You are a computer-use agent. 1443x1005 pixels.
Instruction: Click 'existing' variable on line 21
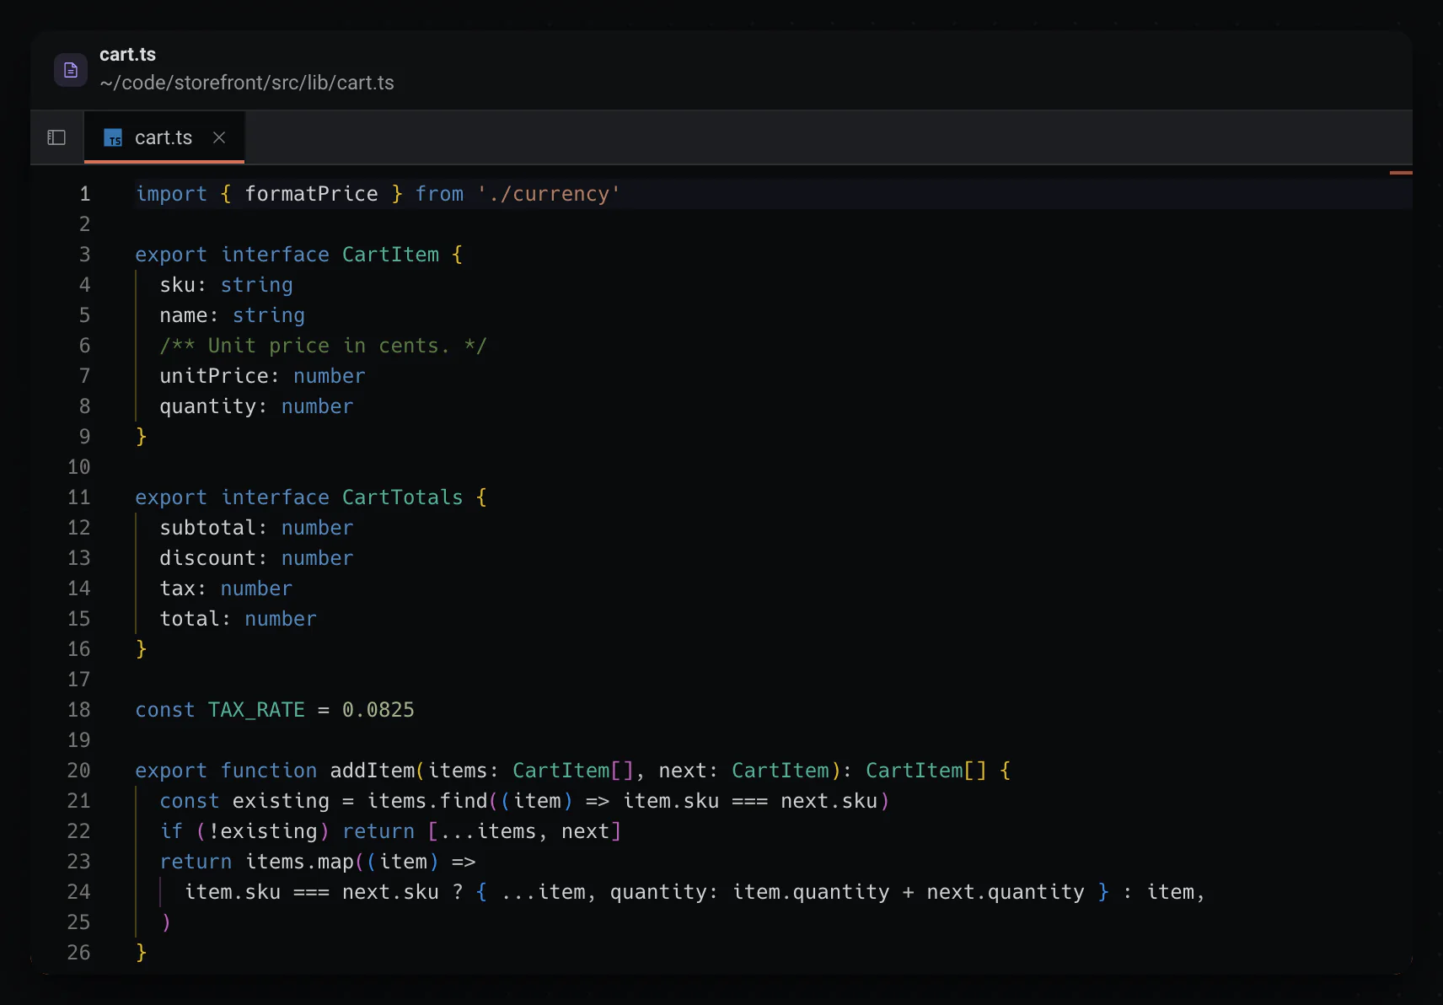(x=281, y=801)
